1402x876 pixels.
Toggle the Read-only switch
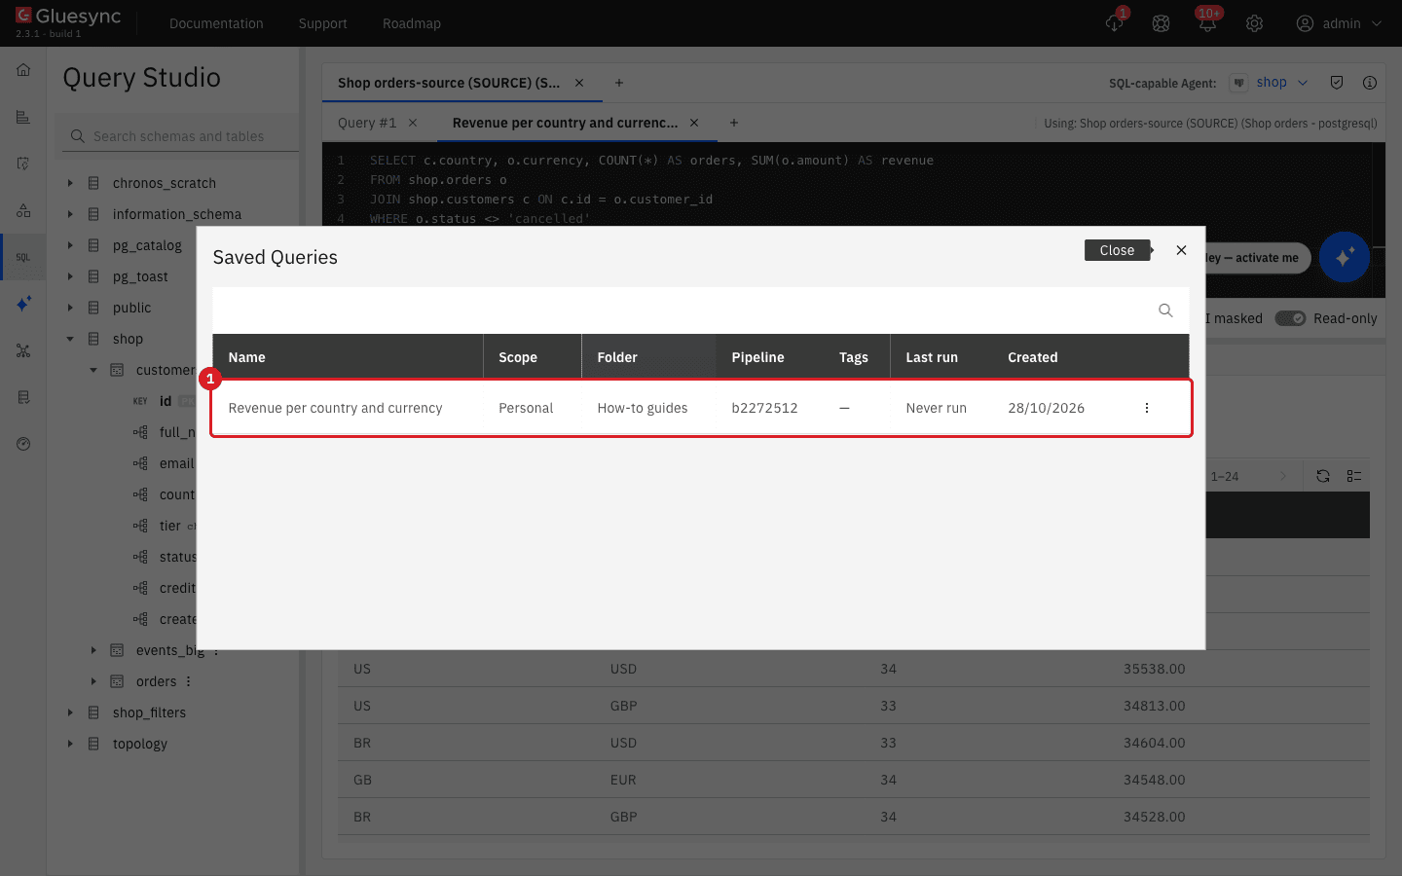(x=1290, y=318)
